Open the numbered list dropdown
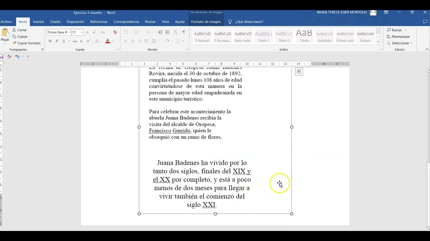This screenshot has height=241, width=430. click(x=142, y=32)
